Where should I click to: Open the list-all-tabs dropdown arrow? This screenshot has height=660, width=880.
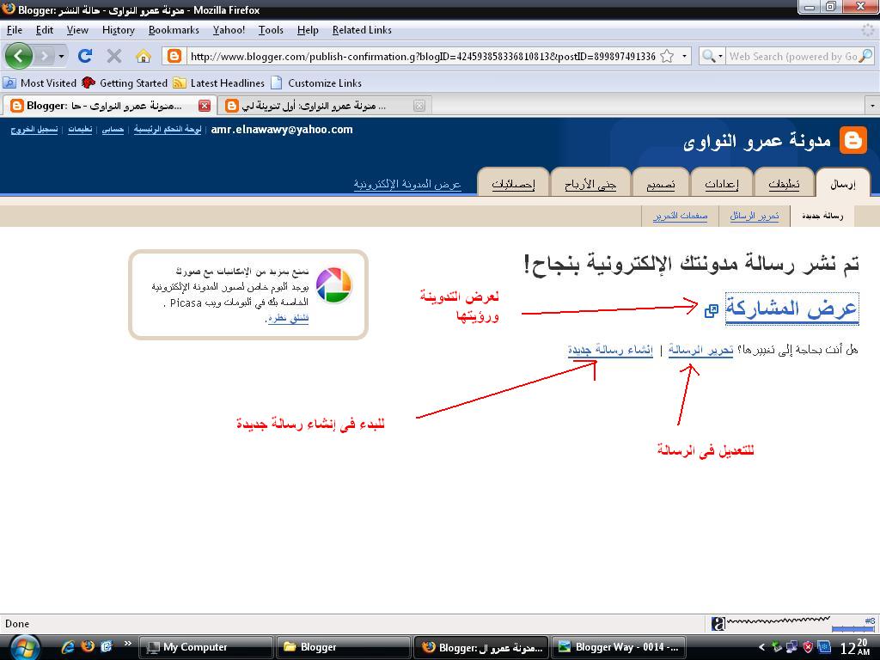coord(872,106)
